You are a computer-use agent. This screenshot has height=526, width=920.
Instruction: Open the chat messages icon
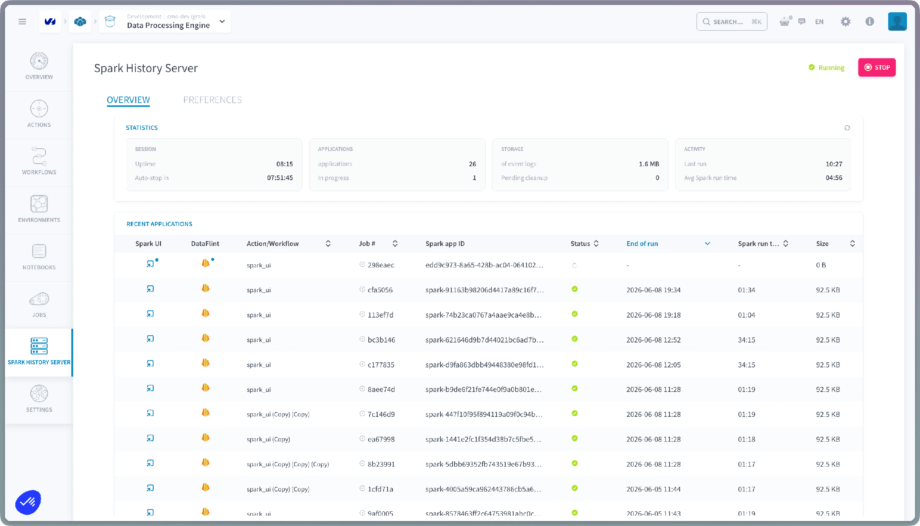pos(802,21)
